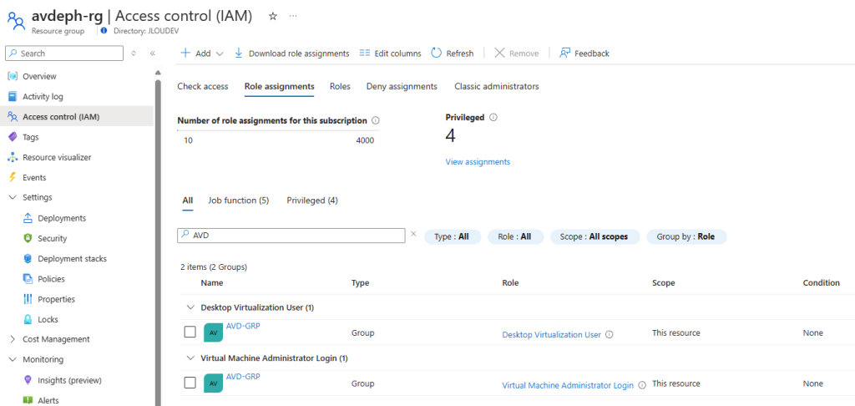The image size is (855, 406).
Task: Collapse the sidebar with the double chevron
Action: point(153,53)
